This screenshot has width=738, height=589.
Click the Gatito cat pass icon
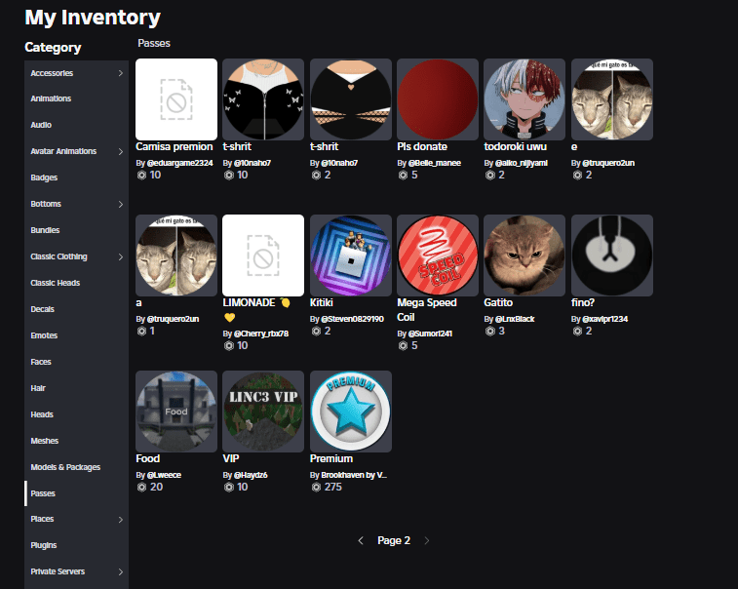pyautogui.click(x=524, y=255)
